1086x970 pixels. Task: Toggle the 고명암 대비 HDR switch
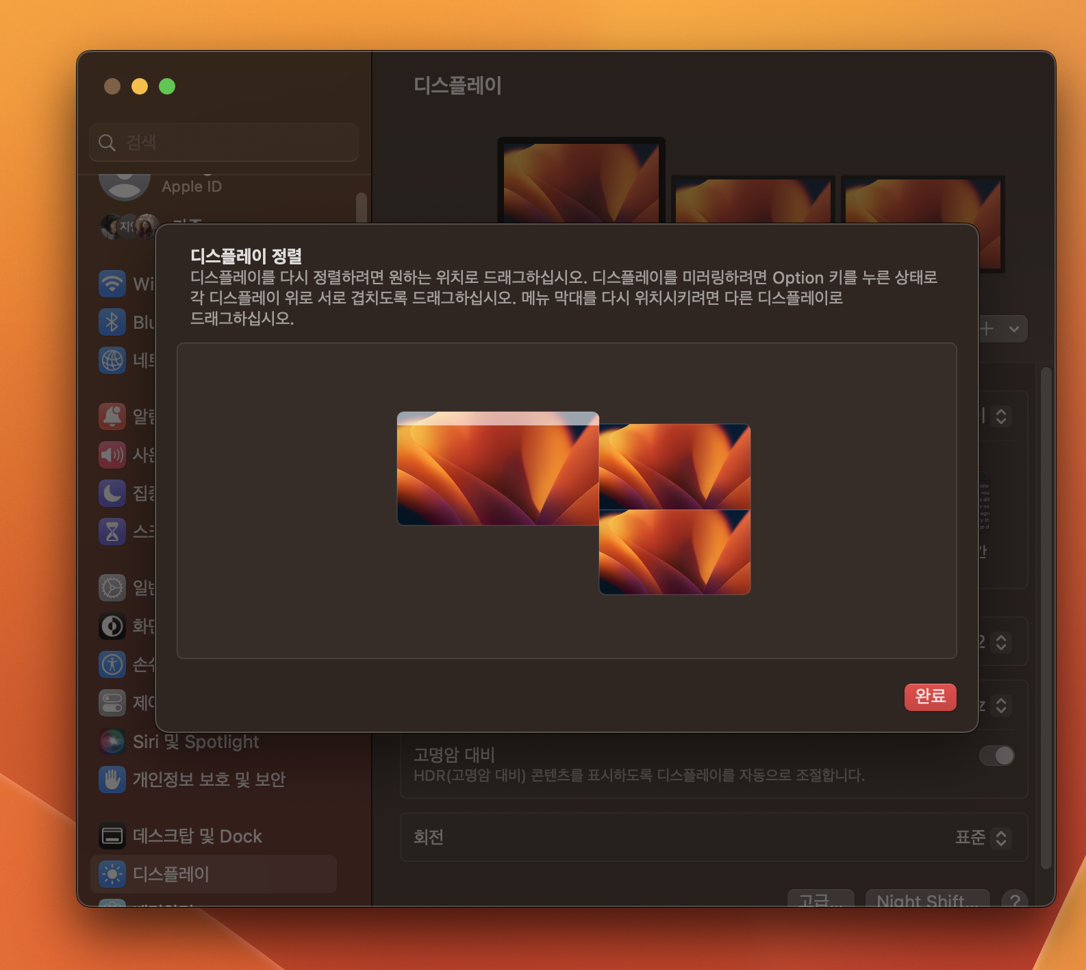point(997,756)
